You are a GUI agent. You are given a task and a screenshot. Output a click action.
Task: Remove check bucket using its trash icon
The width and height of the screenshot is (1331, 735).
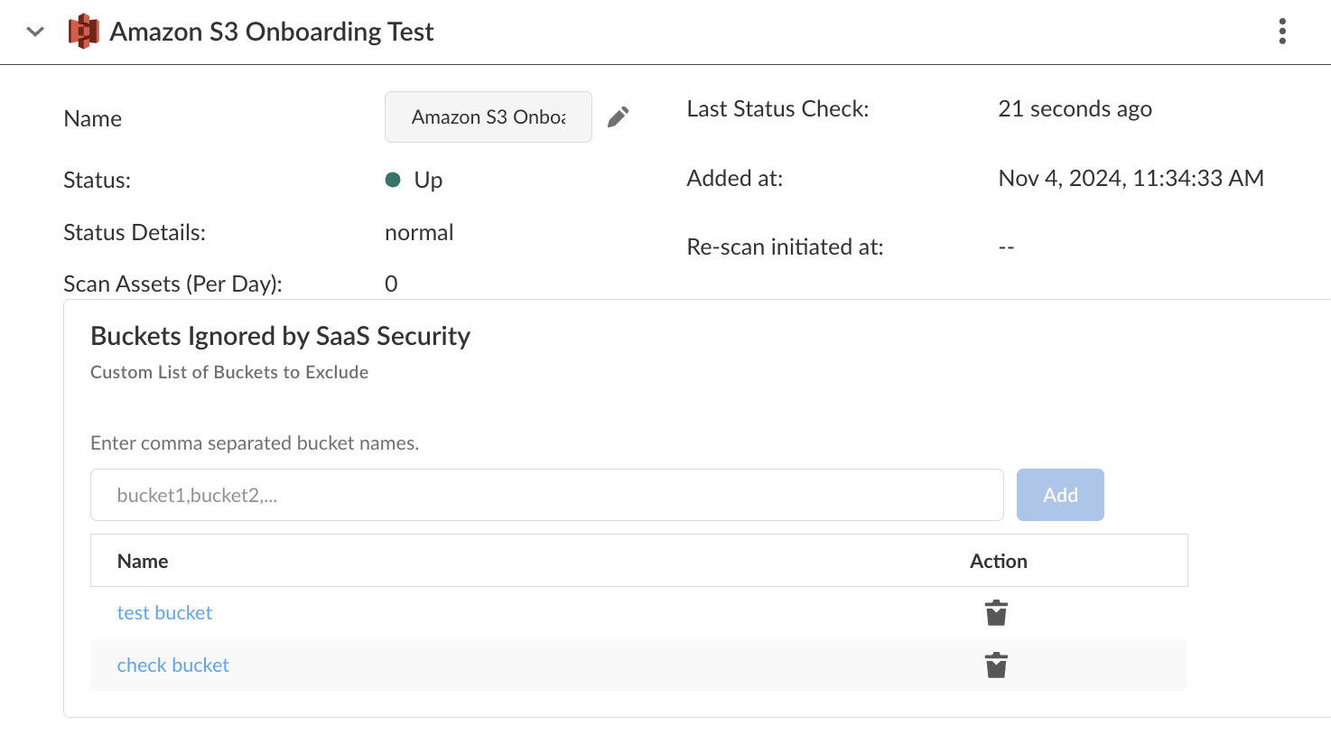click(996, 665)
